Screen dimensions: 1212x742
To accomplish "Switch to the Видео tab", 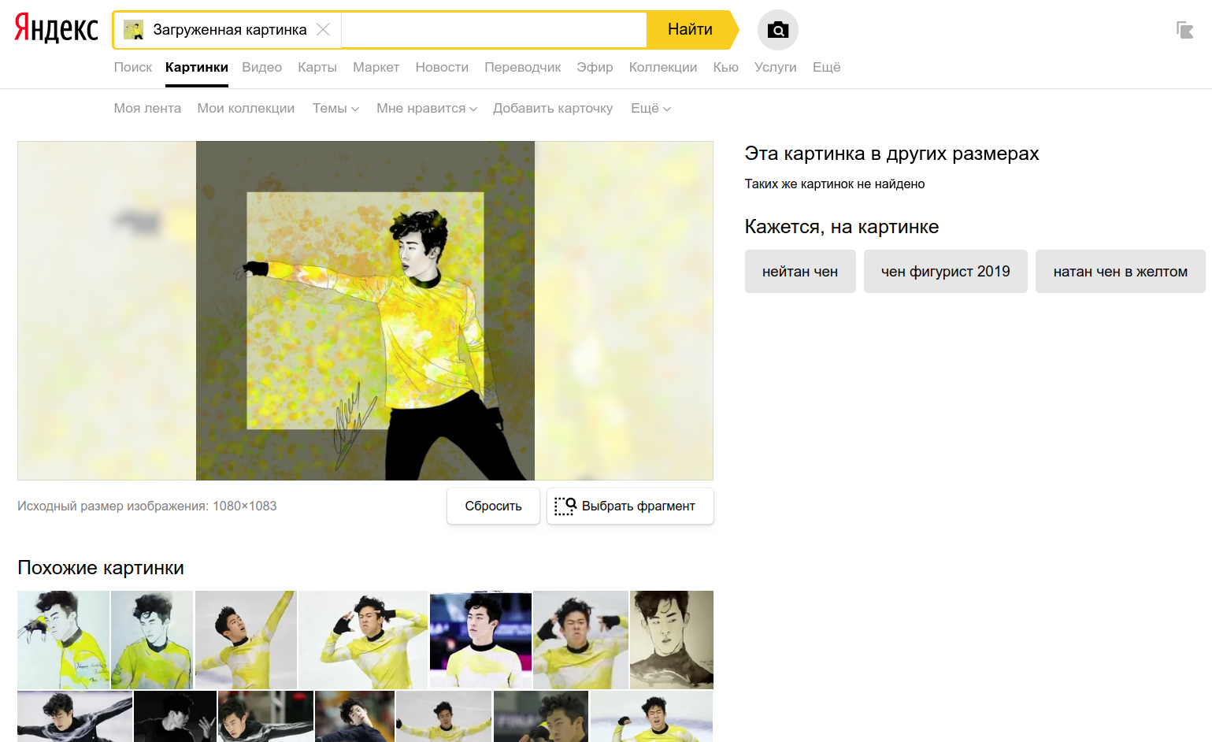I will pos(261,68).
